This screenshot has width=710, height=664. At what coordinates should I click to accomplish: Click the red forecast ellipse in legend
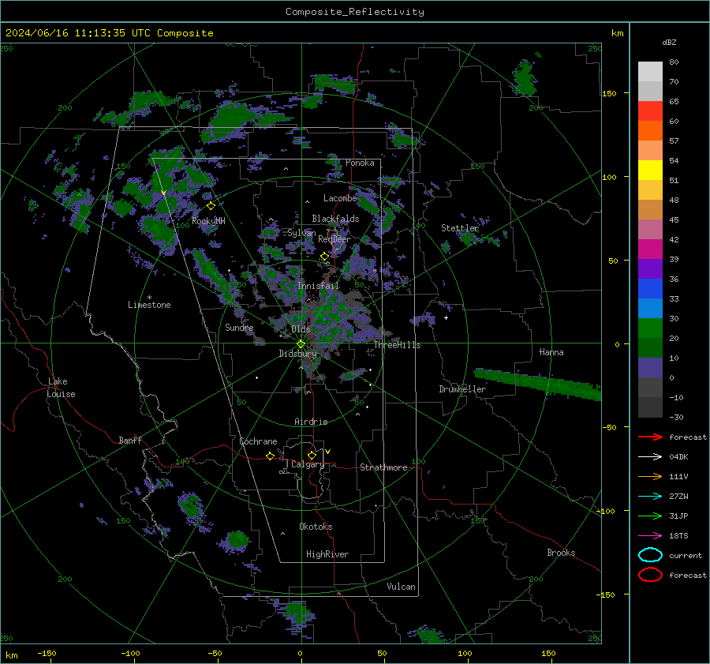click(650, 575)
